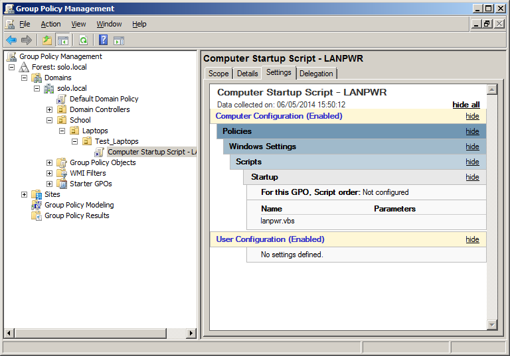Viewport: 510px width, 356px height.
Task: Expand the Sites node
Action: click(24, 194)
